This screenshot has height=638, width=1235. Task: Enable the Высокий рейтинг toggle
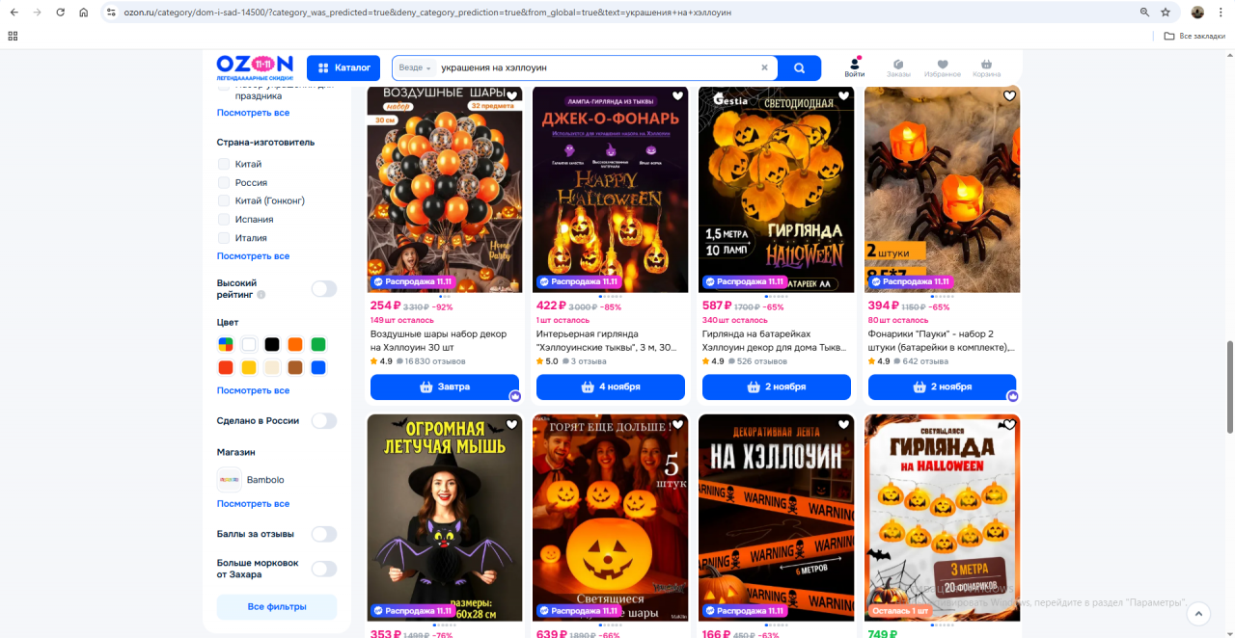click(323, 289)
